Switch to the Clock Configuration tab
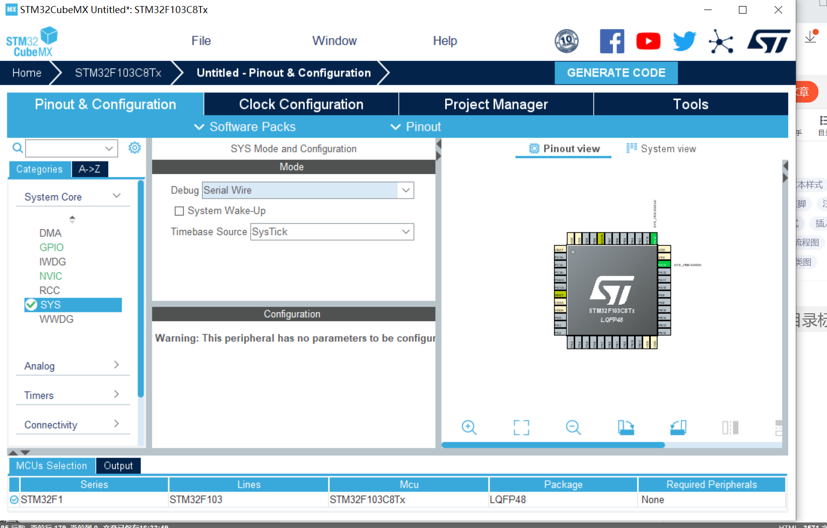This screenshot has width=827, height=528. [301, 104]
